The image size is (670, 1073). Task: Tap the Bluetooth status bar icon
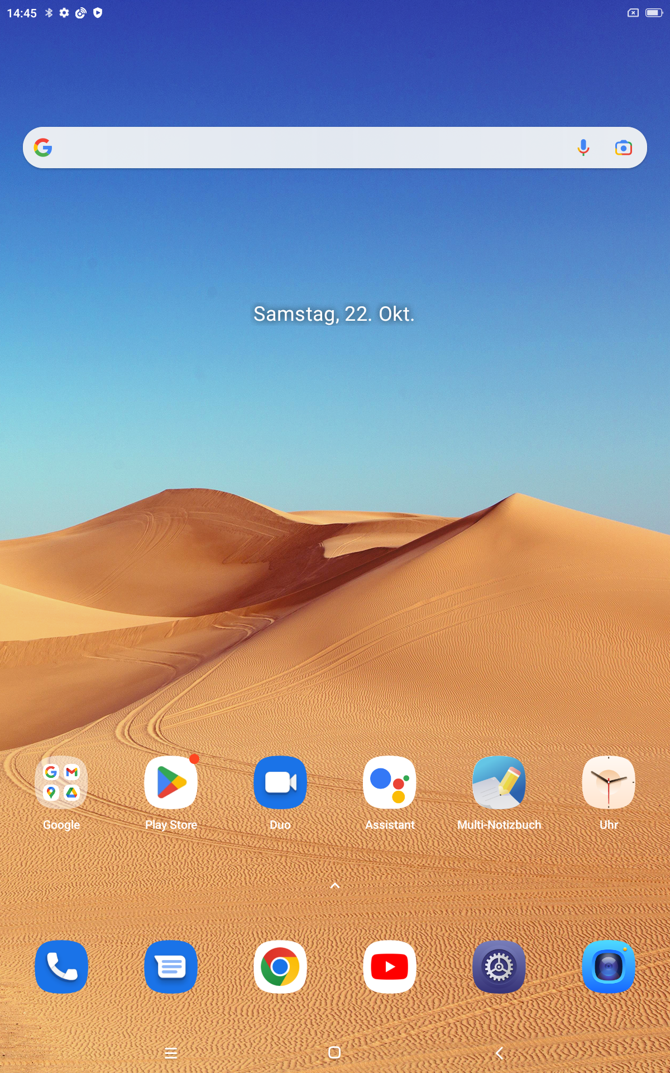point(49,13)
